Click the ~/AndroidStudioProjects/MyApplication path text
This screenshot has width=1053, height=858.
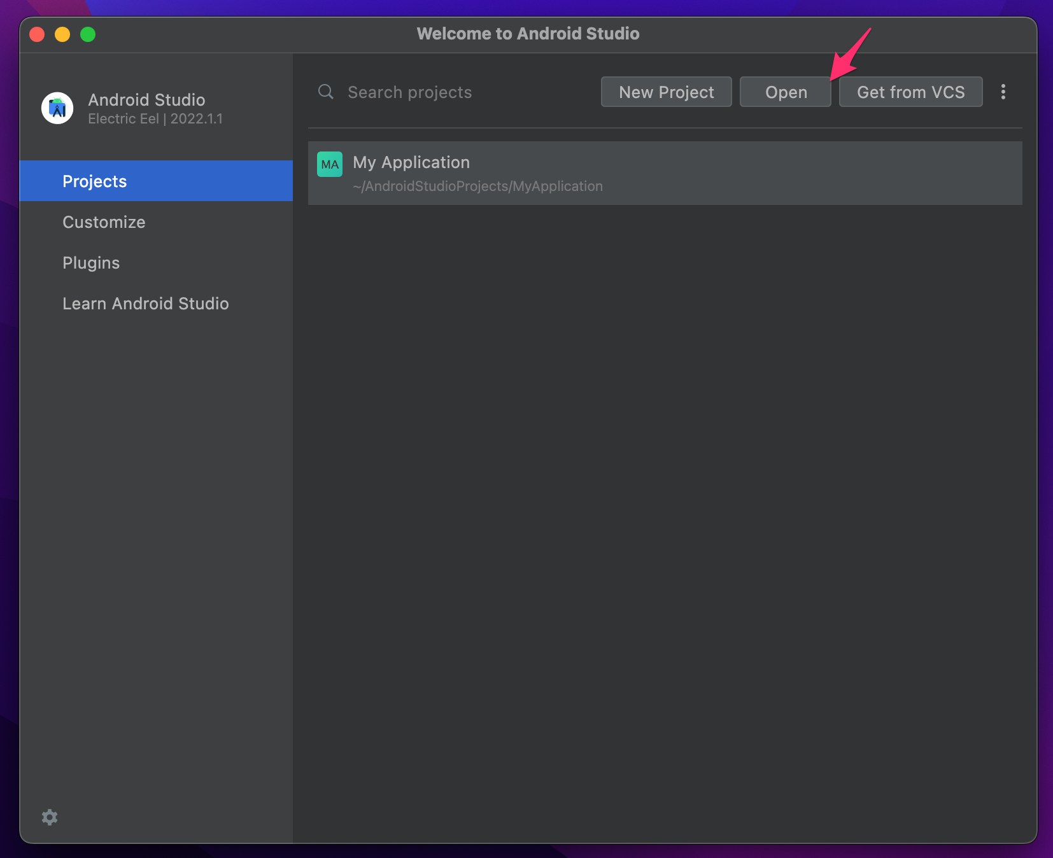coord(478,186)
